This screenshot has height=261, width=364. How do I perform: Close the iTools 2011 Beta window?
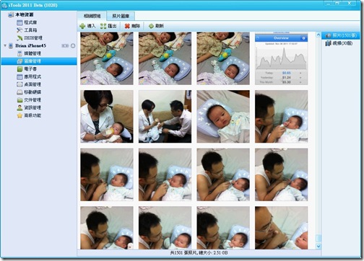(x=350, y=4)
